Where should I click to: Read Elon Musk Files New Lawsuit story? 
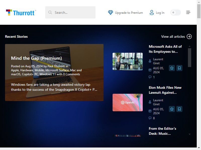coord(165,90)
